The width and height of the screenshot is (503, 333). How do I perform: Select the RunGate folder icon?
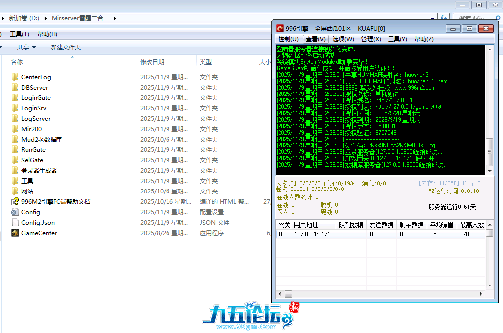(x=15, y=150)
